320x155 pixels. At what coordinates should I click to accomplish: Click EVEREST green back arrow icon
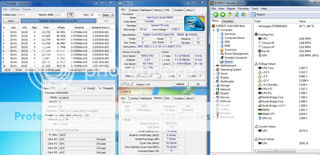click(x=216, y=14)
